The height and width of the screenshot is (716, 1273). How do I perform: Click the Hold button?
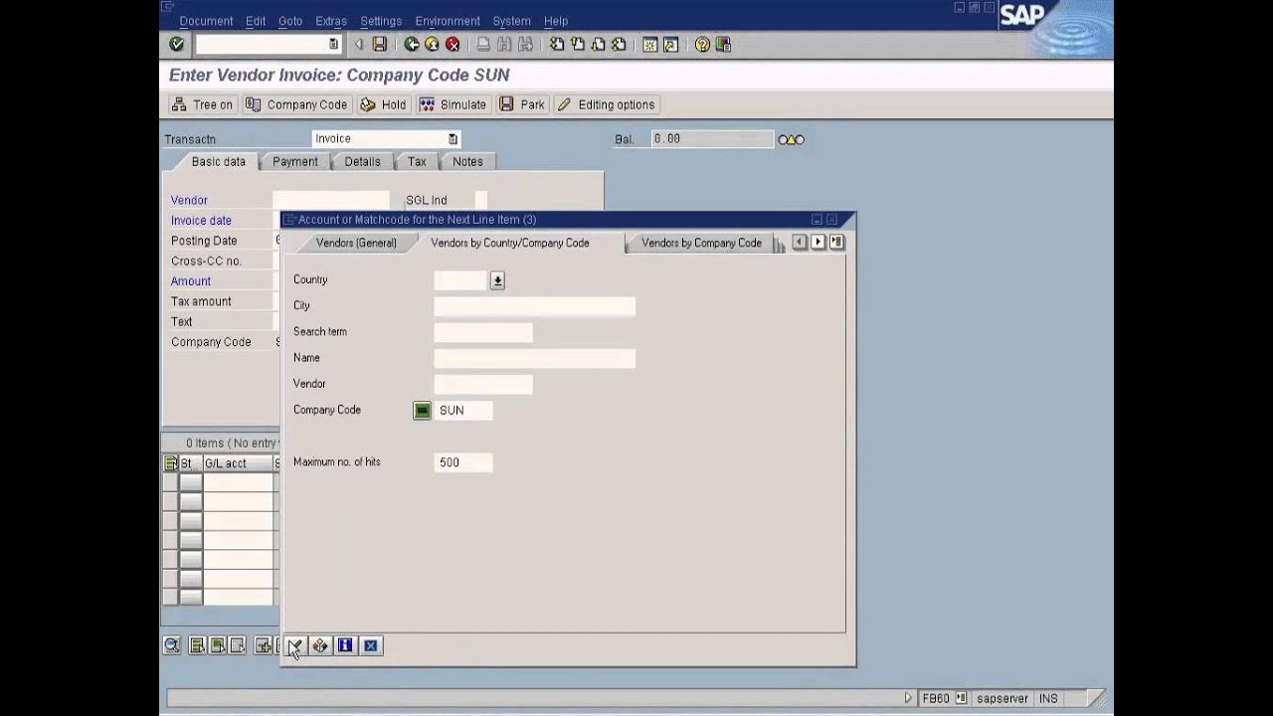coord(384,104)
